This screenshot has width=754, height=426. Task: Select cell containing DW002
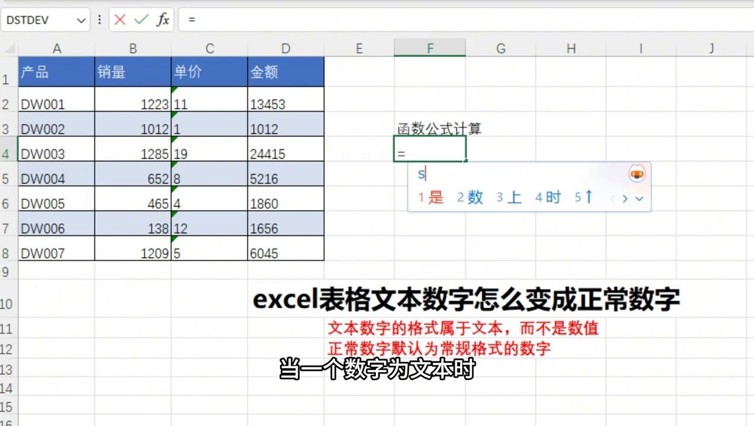[x=56, y=124]
